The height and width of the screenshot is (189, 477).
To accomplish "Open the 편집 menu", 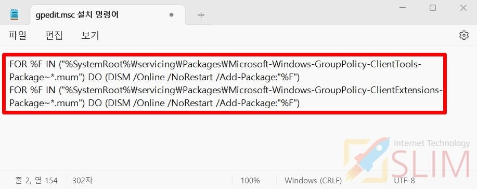I will (x=54, y=36).
